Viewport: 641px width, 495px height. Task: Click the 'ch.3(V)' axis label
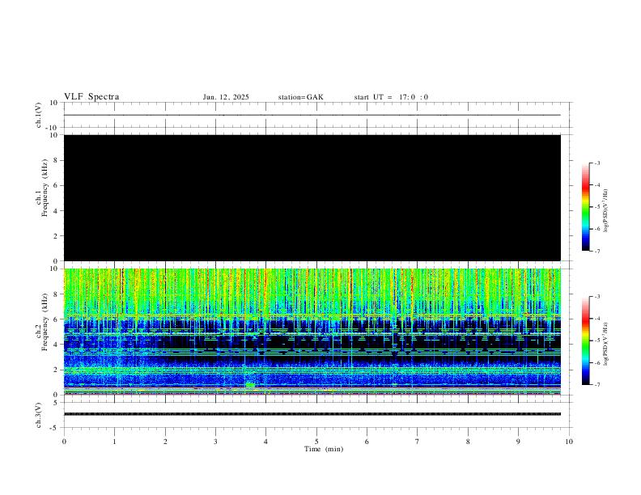point(39,415)
